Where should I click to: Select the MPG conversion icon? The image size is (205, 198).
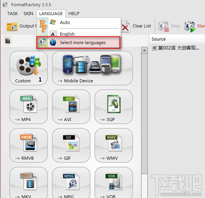click(71, 181)
